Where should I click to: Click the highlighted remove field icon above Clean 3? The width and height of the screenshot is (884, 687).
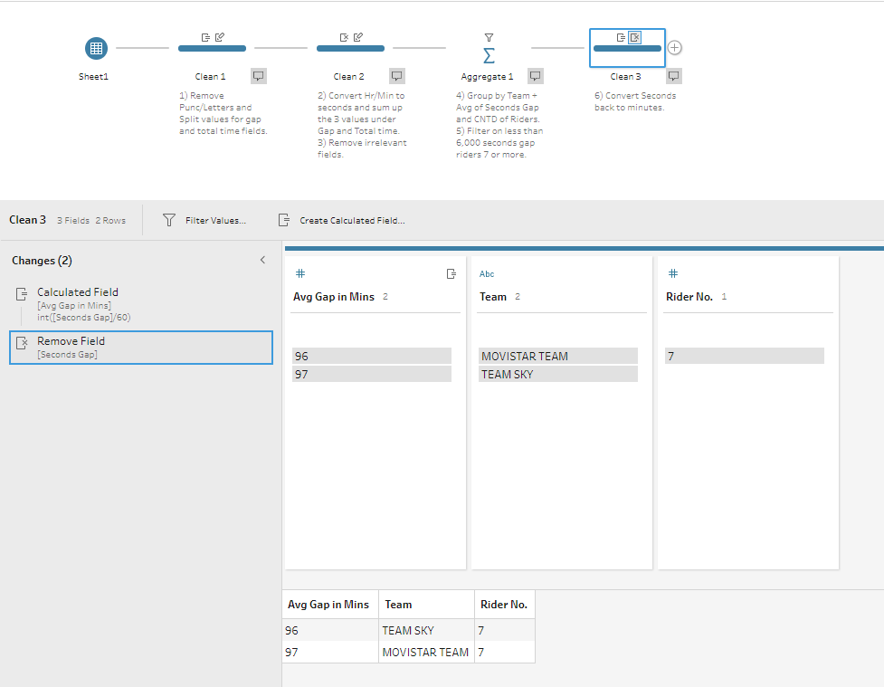pos(635,37)
